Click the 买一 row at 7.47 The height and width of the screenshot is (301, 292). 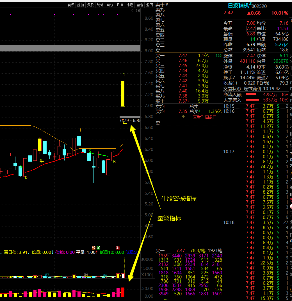point(189,55)
